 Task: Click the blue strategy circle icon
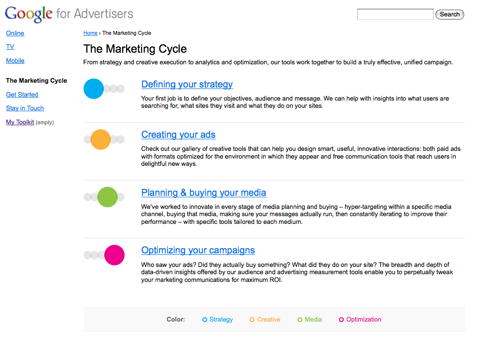pos(94,88)
